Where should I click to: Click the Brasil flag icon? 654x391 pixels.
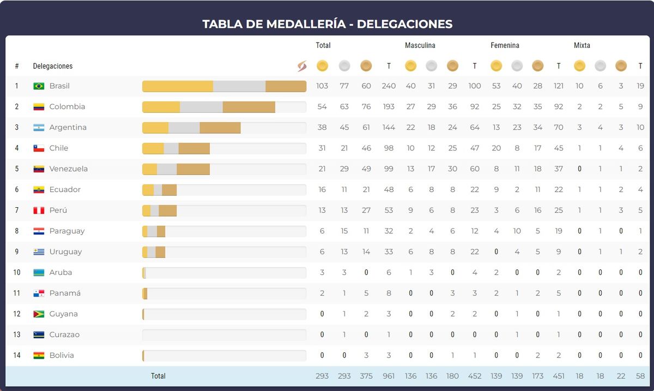pyautogui.click(x=39, y=86)
